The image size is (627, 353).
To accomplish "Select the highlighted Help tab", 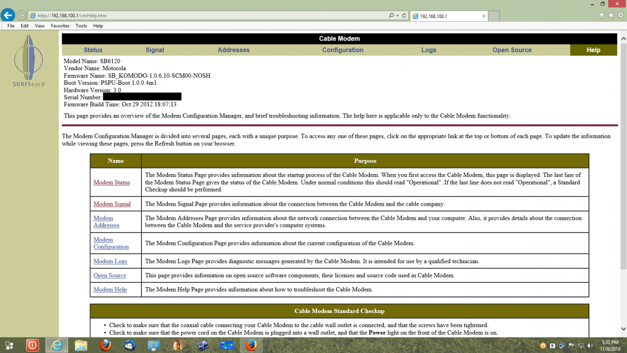I will [593, 50].
